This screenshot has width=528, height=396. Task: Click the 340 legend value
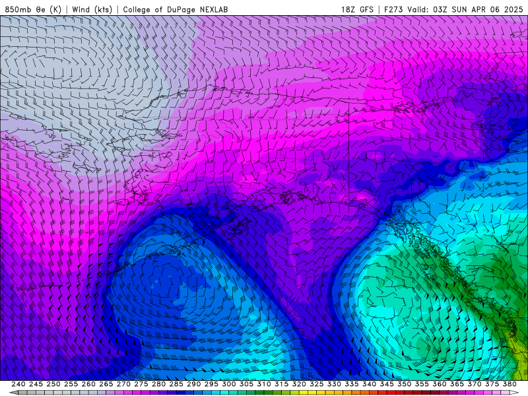click(369, 384)
